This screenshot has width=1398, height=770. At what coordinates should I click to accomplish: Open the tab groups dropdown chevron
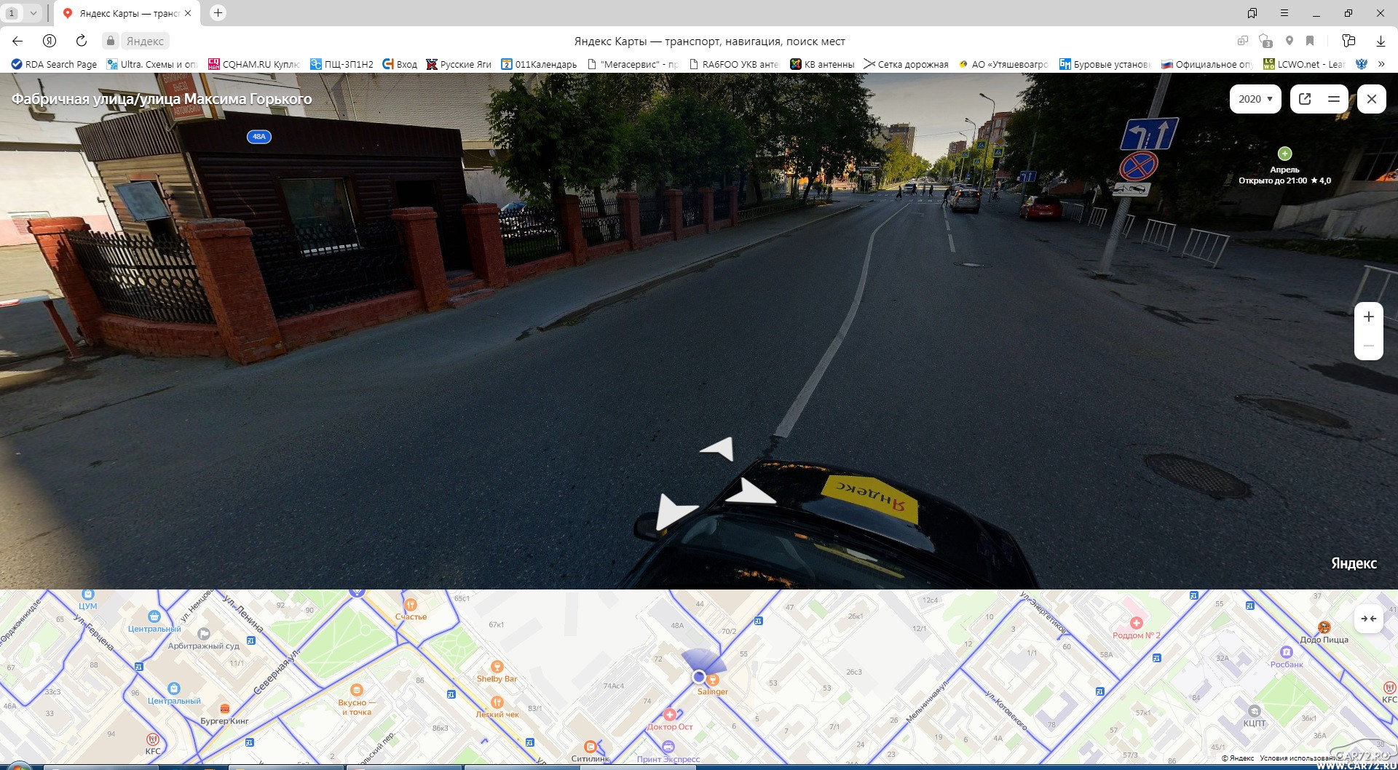pyautogui.click(x=33, y=13)
